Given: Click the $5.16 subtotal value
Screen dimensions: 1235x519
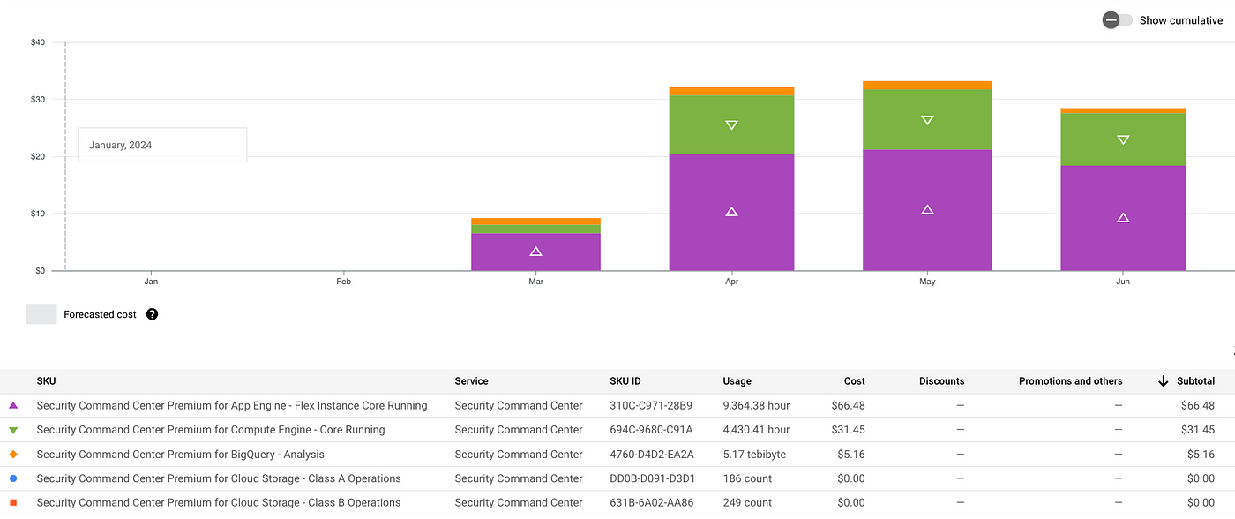Looking at the screenshot, I should point(1200,455).
